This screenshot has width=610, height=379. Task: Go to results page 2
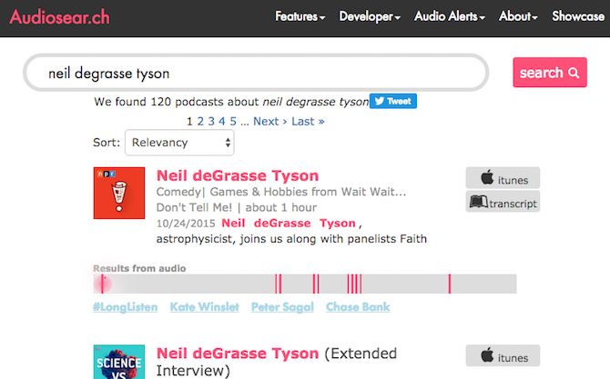tap(200, 121)
